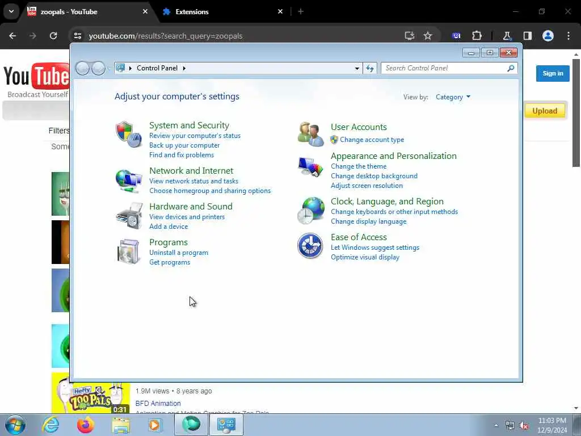This screenshot has width=581, height=436.
Task: Click Change desktop background link
Action: [x=374, y=176]
